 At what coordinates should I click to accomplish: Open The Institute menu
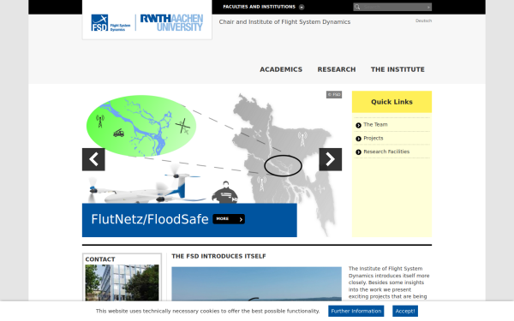click(397, 69)
